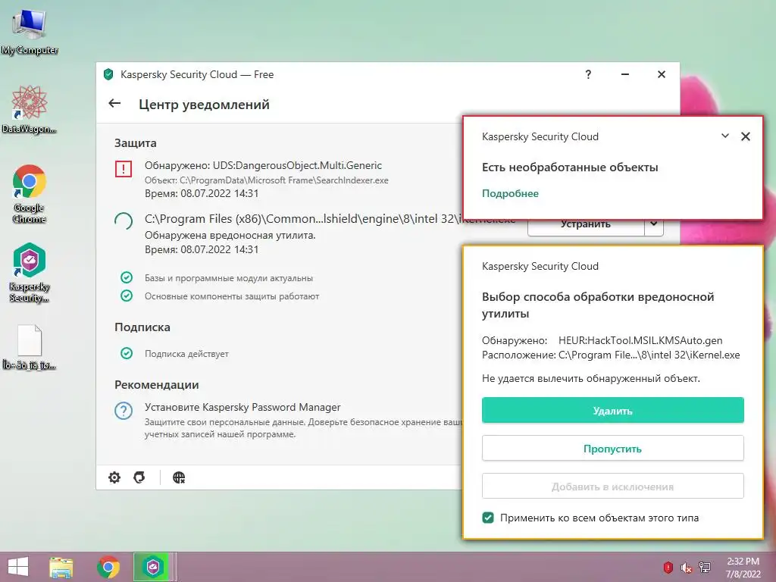Image resolution: width=776 pixels, height=582 pixels.
Task: Close the unprocessed objects notification popup
Action: click(746, 136)
